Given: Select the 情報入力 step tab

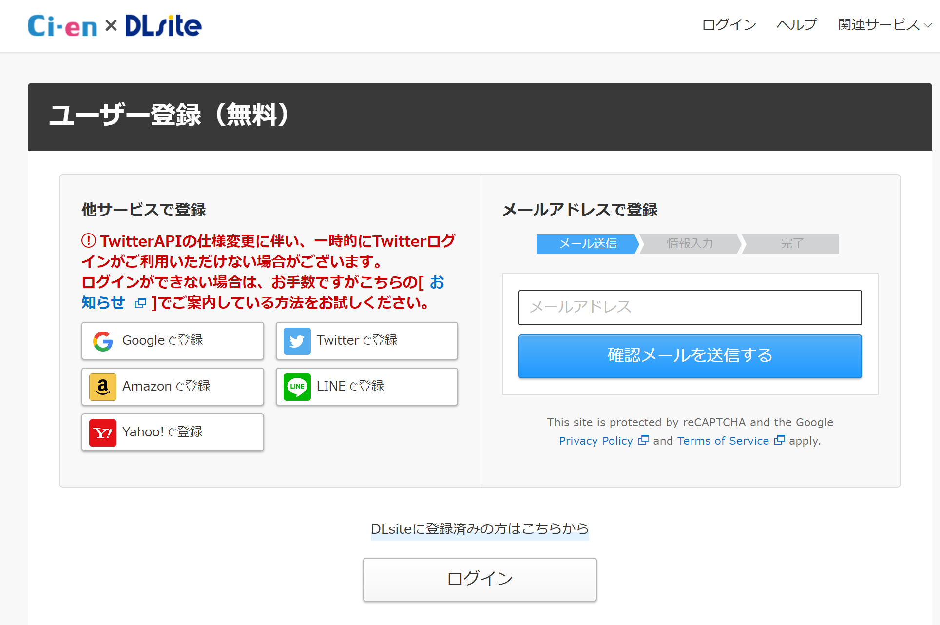Looking at the screenshot, I should (690, 244).
